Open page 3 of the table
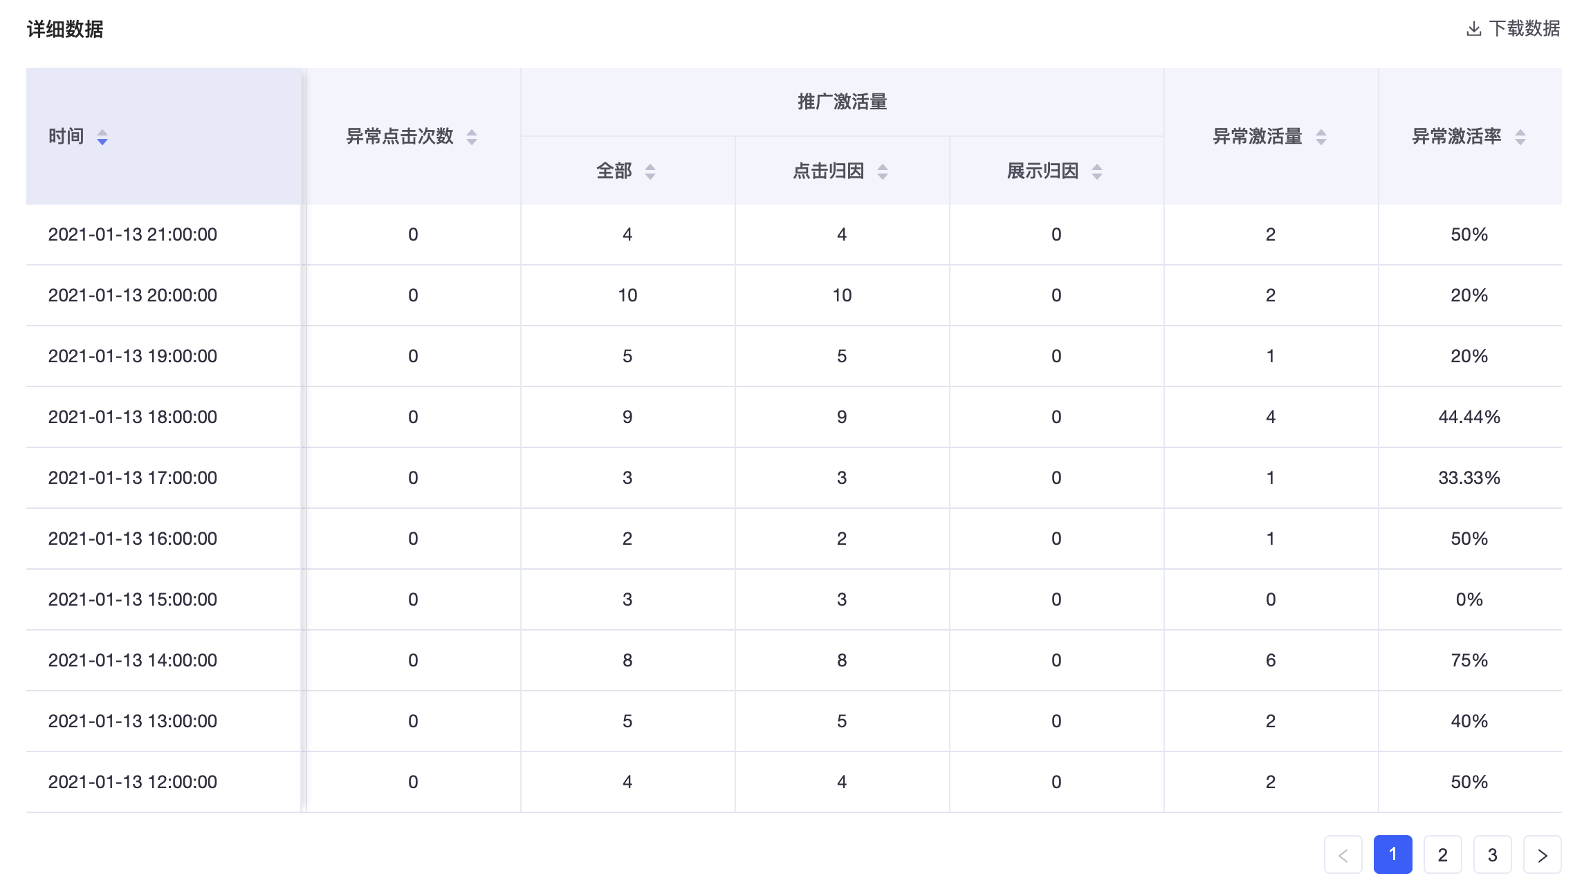 click(1493, 854)
